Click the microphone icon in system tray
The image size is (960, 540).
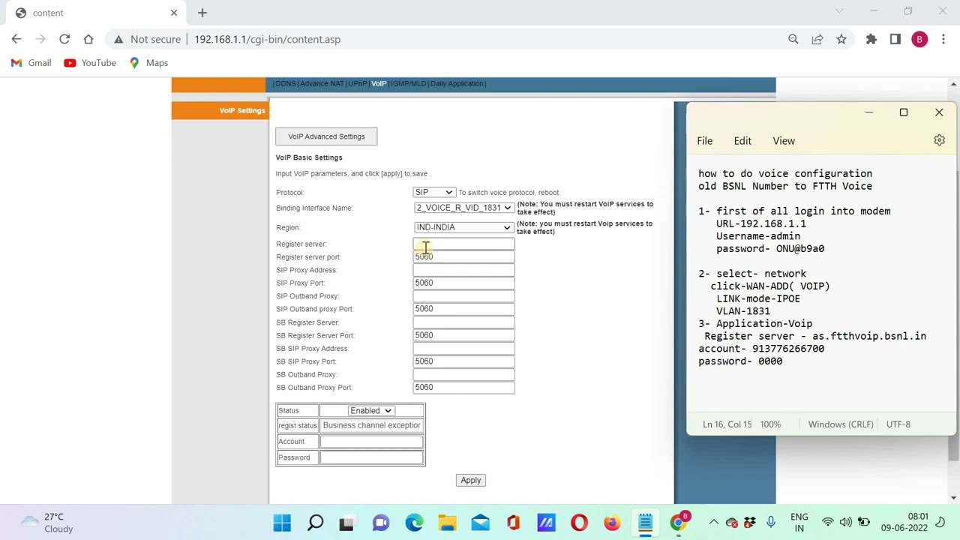tap(770, 523)
